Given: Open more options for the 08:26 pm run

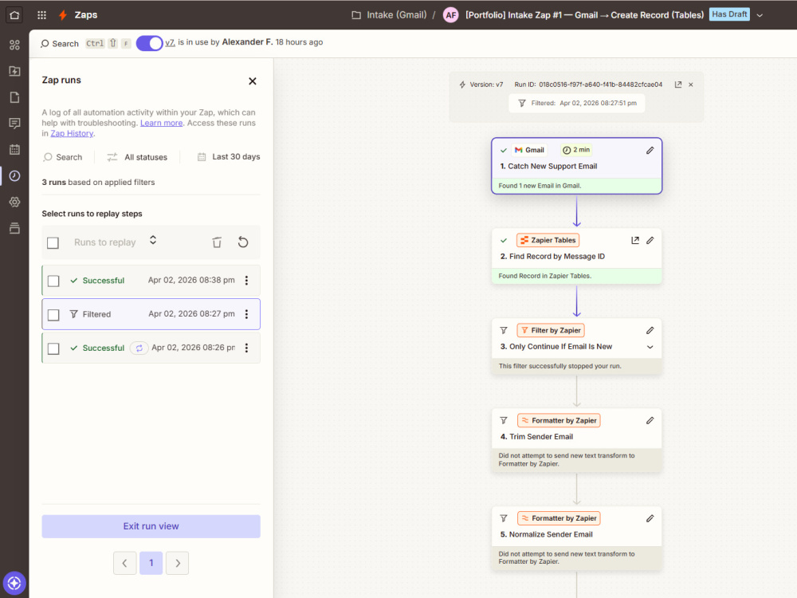Looking at the screenshot, I should 246,348.
